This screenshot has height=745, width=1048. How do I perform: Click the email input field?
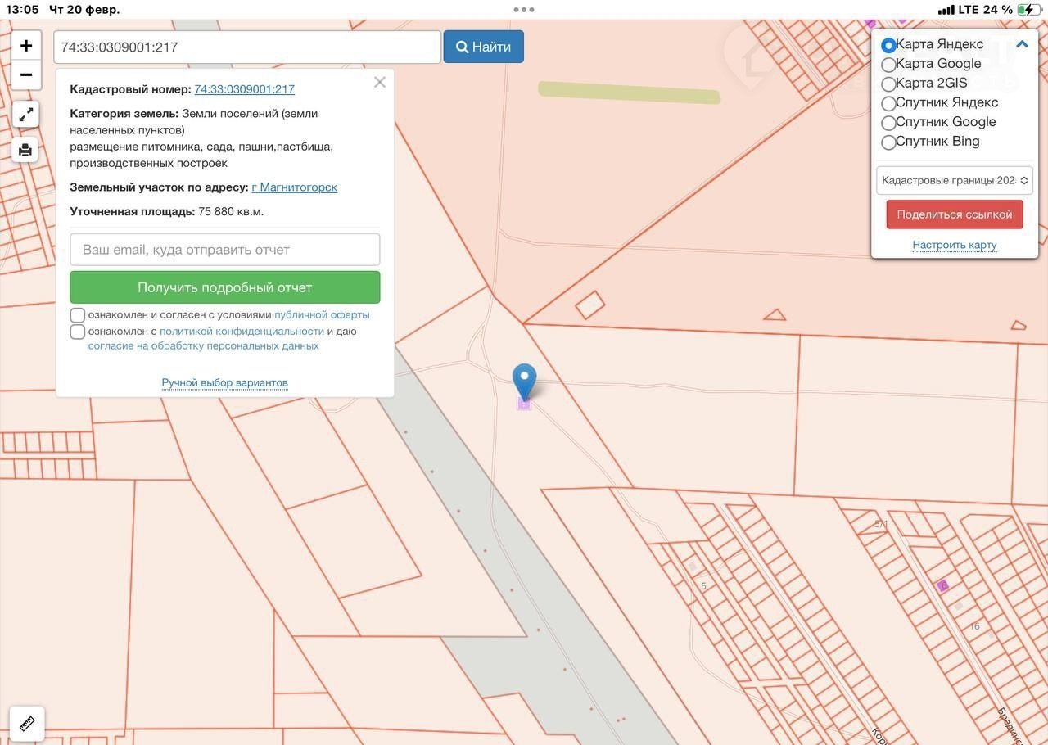point(225,250)
